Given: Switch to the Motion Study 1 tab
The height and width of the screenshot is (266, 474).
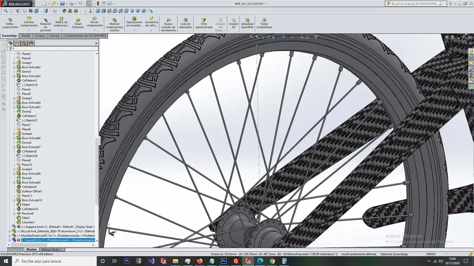Looking at the screenshot, I should [51, 250].
